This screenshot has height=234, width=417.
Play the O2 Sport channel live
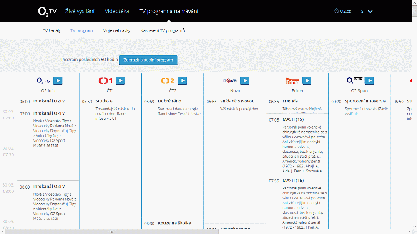point(369,80)
